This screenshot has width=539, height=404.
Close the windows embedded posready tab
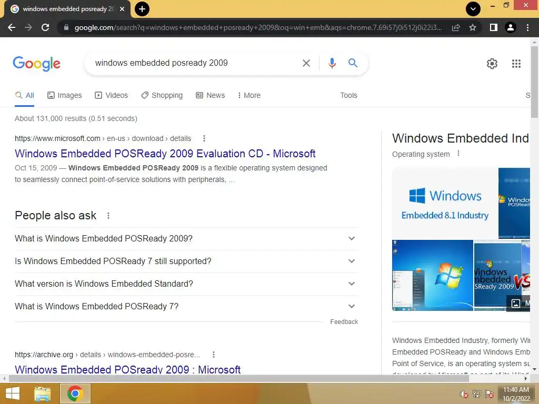(x=122, y=9)
